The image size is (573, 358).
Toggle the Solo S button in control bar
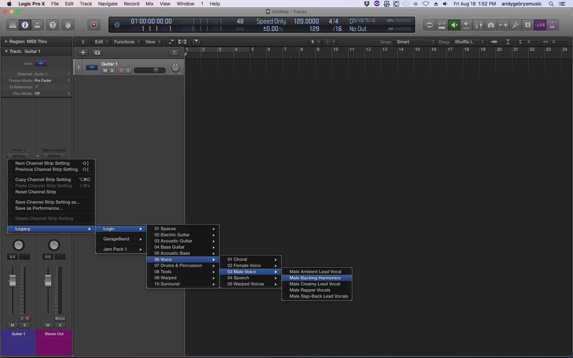(528, 25)
